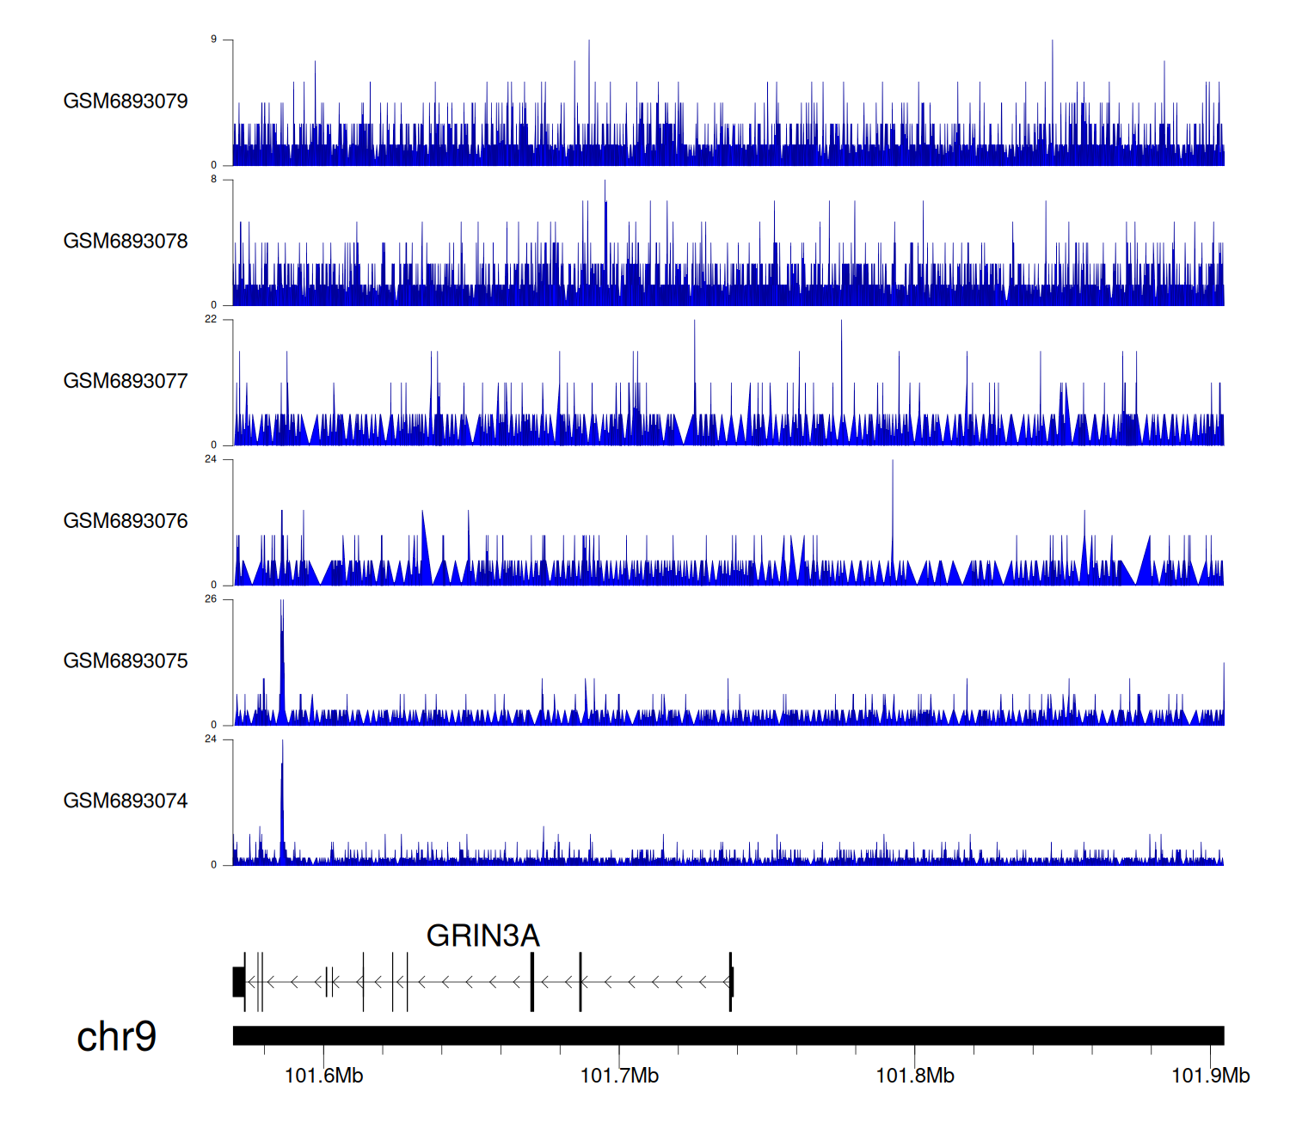Click the y-axis maximum 22 label

211,319
